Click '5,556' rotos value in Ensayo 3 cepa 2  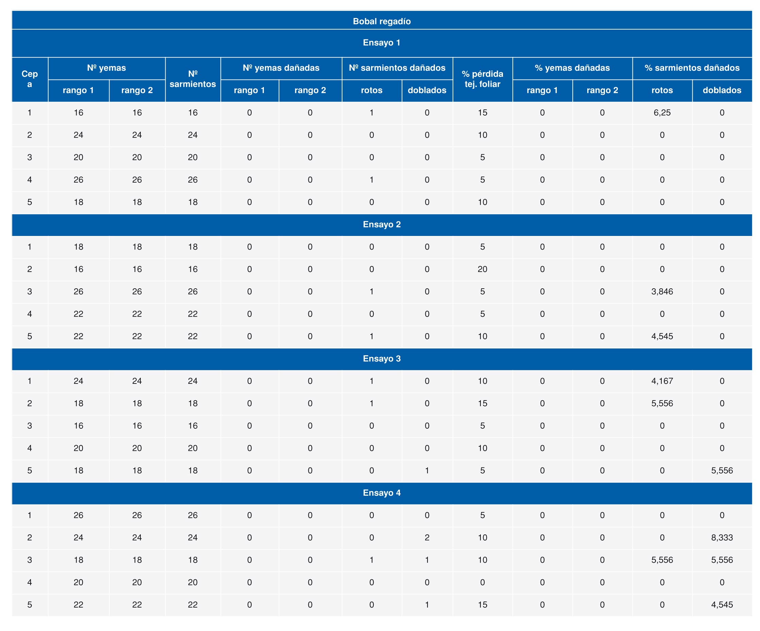(662, 404)
